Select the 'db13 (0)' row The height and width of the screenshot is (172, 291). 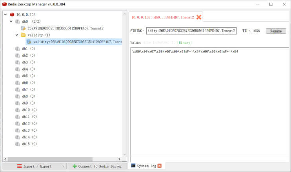point(29,130)
